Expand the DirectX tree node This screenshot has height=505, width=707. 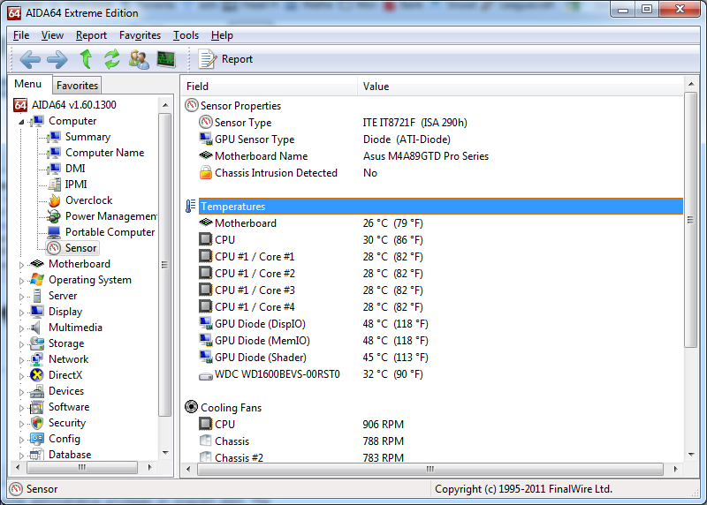(21, 376)
